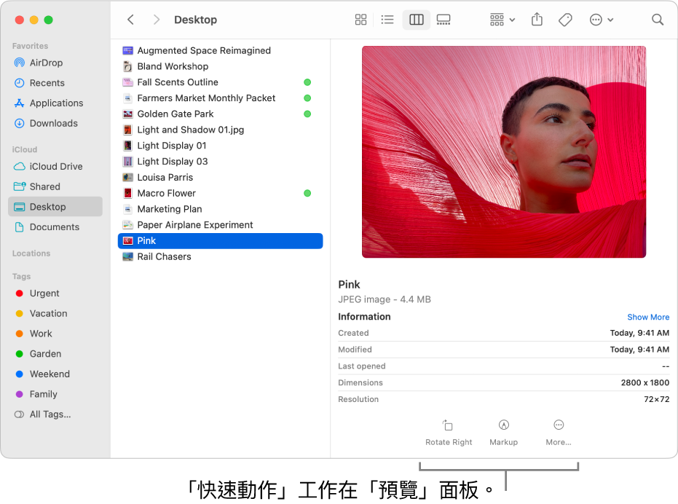This screenshot has width=678, height=504.
Task: Open Shared folder in sidebar
Action: tap(55, 186)
